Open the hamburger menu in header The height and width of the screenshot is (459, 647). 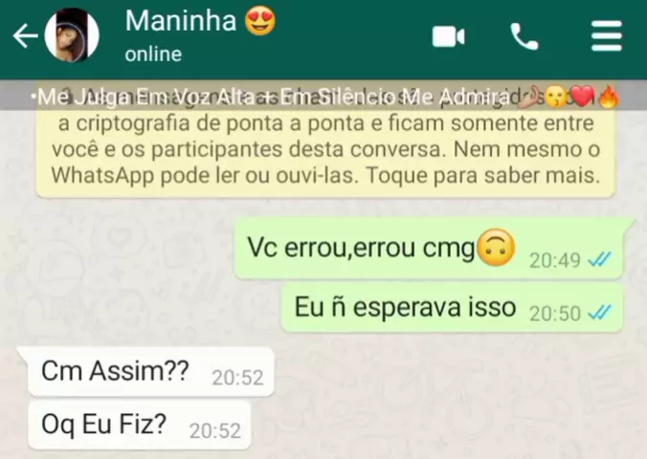(606, 36)
